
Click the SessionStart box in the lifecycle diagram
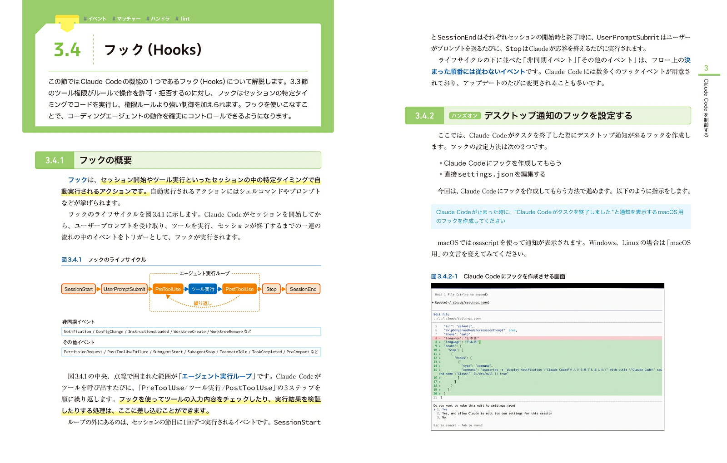tap(79, 289)
